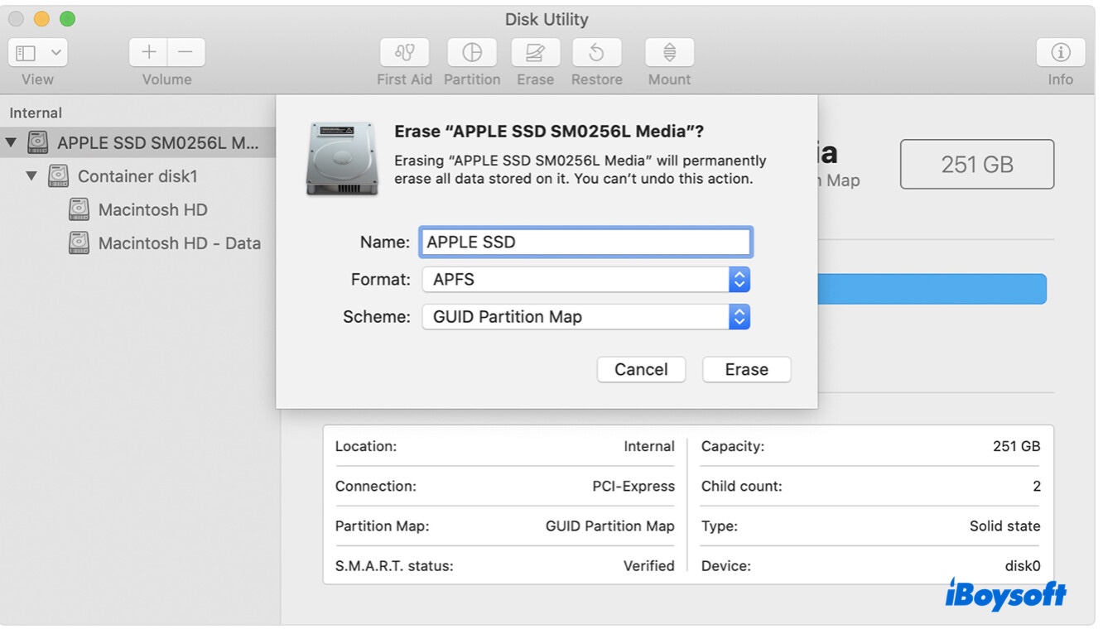Click the Macintosh HD - Data volume icon

click(x=79, y=243)
